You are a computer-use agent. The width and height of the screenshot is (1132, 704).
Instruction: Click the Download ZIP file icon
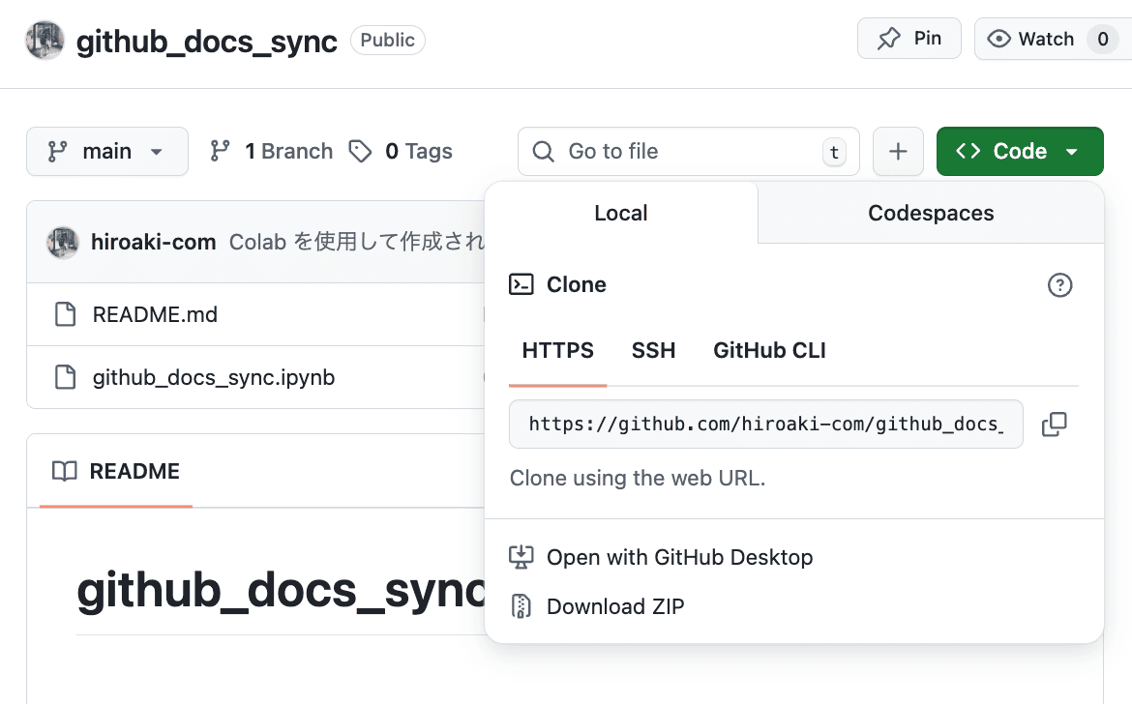click(x=521, y=606)
